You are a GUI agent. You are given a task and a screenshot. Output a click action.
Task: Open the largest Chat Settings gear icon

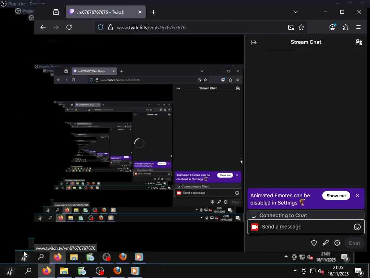click(337, 243)
